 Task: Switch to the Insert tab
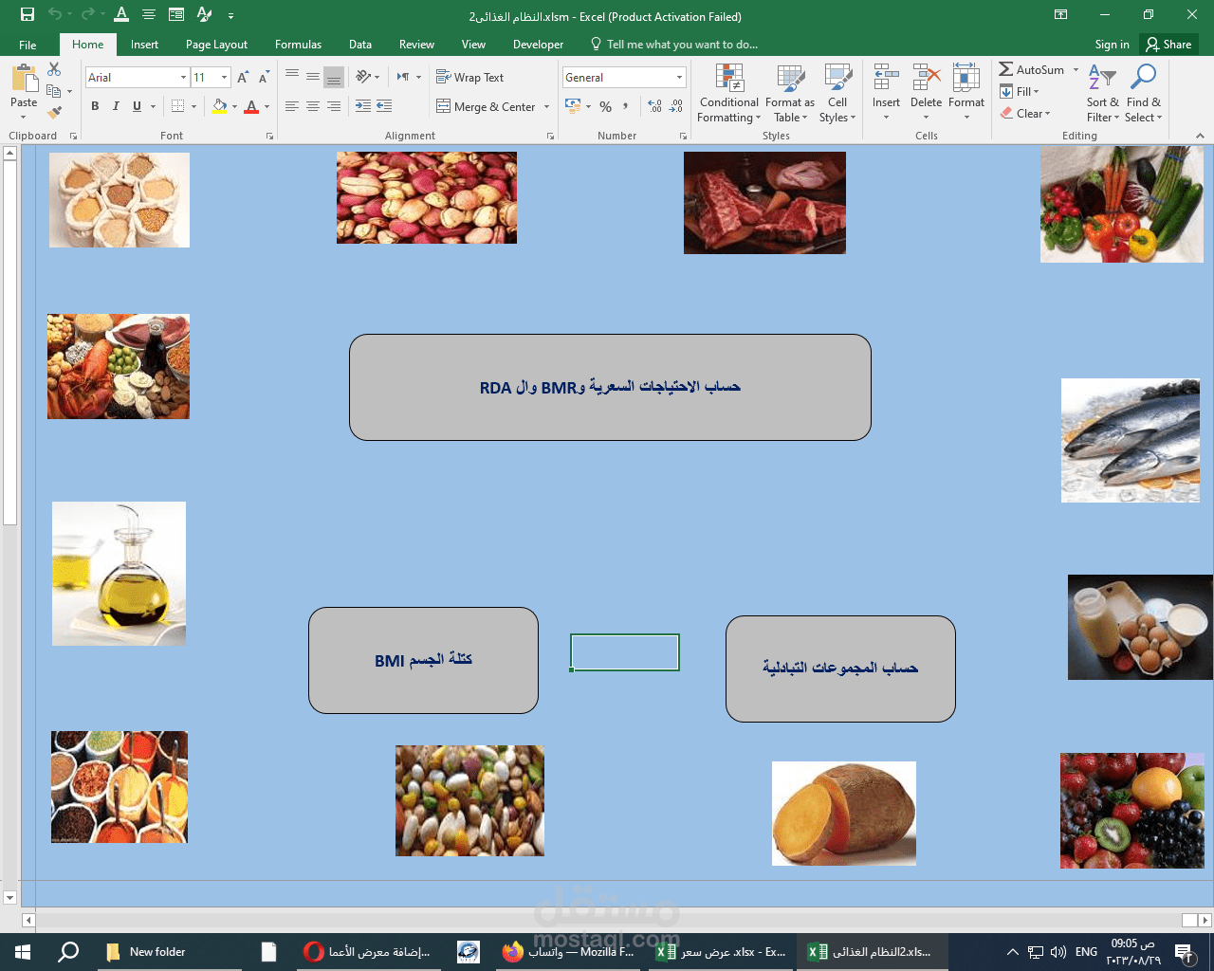144,45
